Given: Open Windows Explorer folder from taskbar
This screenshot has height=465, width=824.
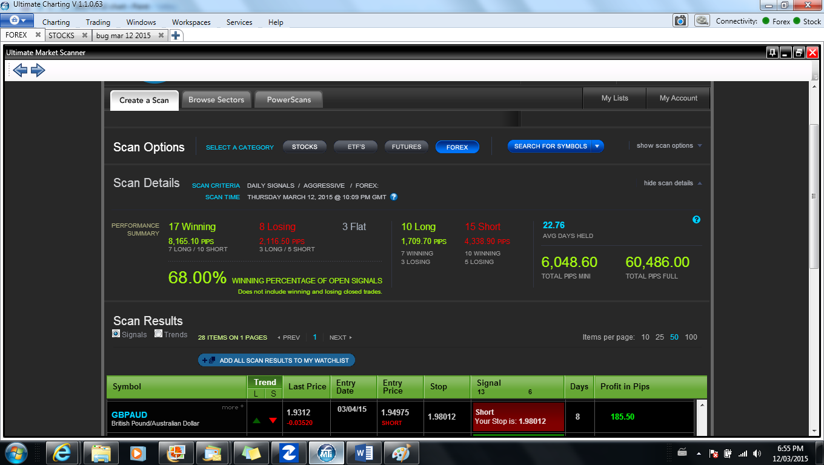Looking at the screenshot, I should tap(101, 452).
